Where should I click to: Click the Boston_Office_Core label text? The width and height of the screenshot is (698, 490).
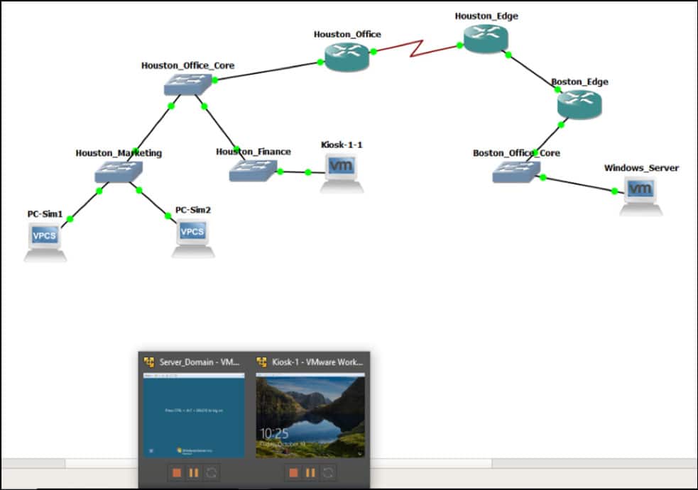(516, 153)
